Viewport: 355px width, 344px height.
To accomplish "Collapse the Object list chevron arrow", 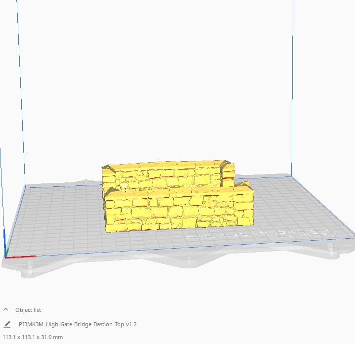I will (6, 310).
